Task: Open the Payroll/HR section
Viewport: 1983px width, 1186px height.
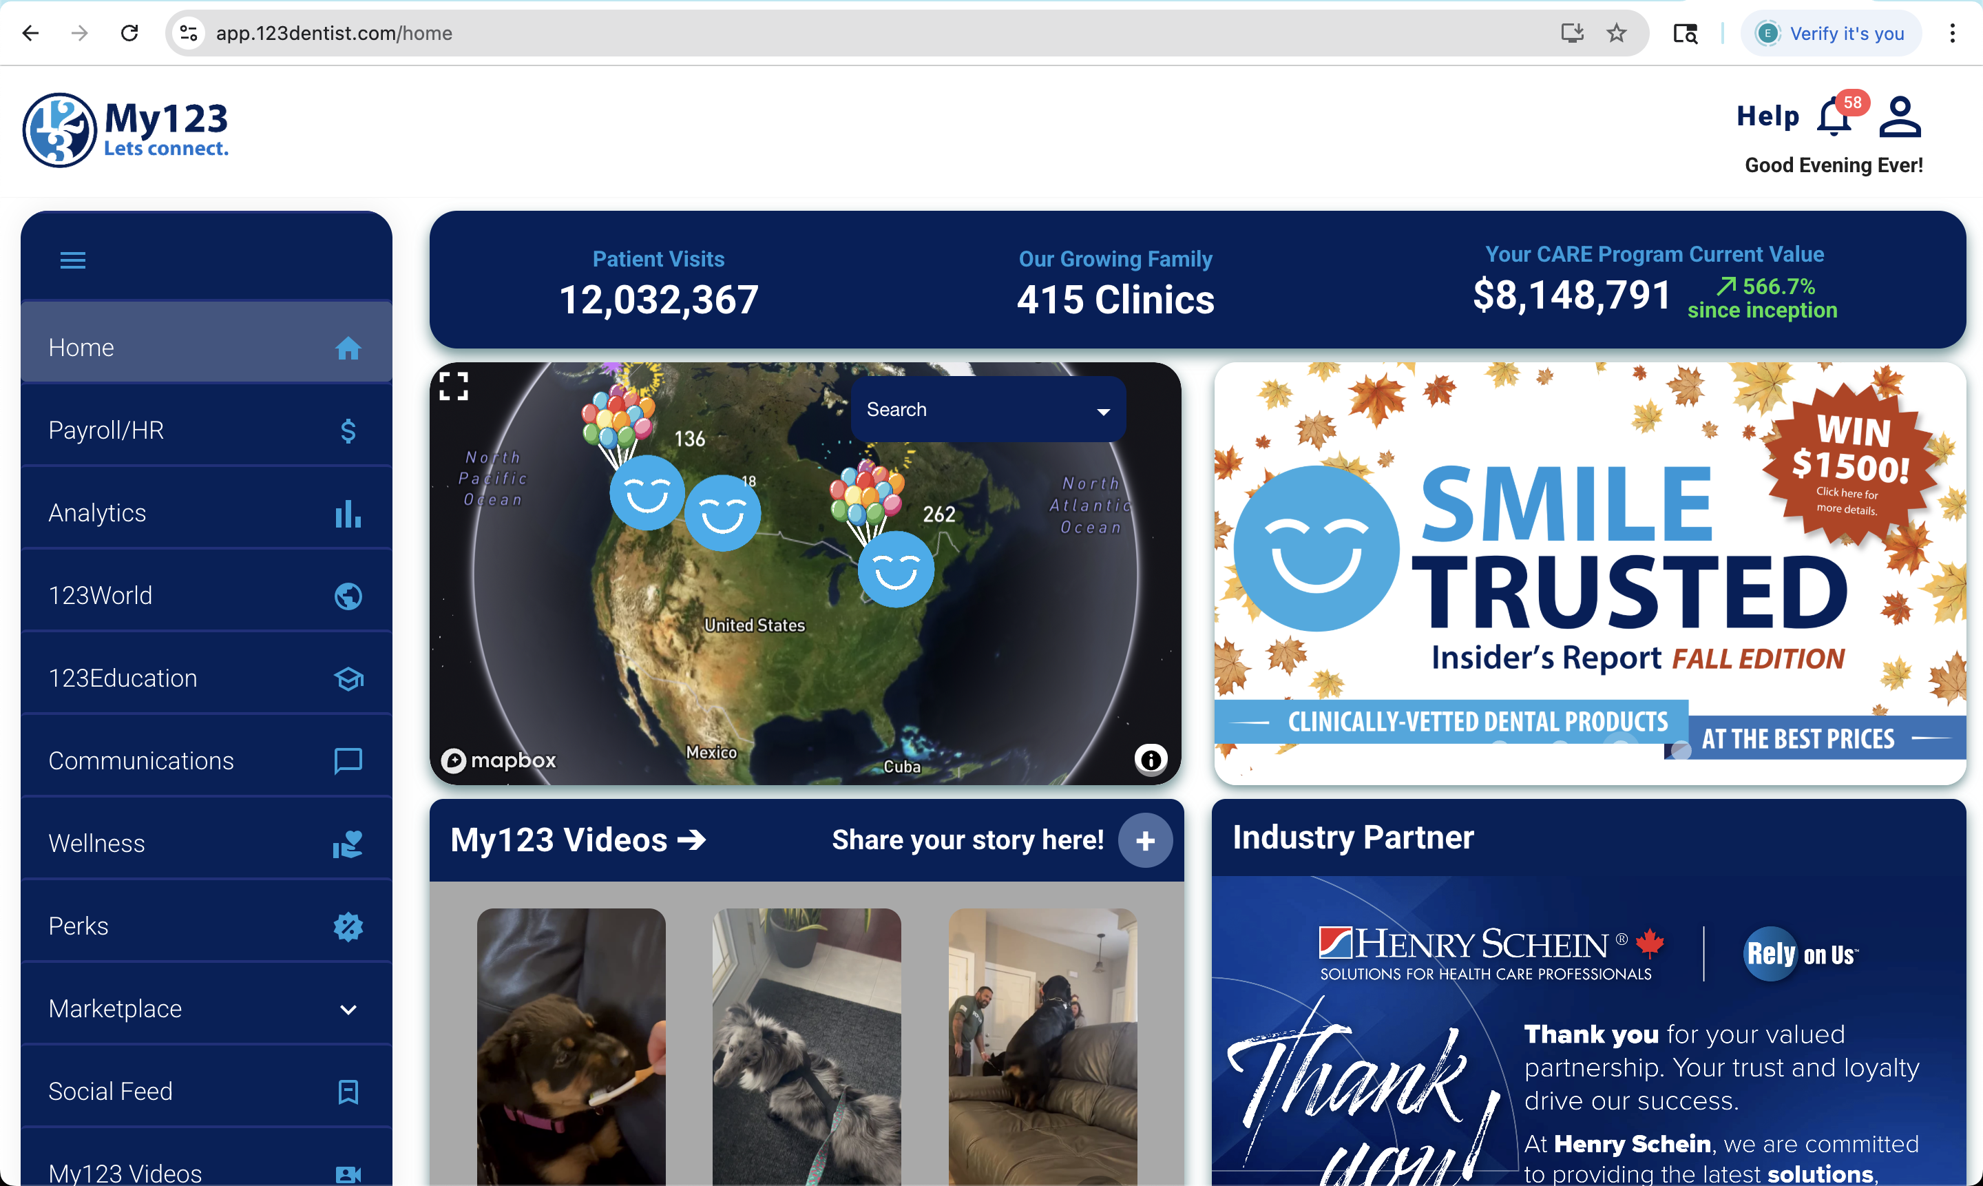Action: tap(207, 430)
